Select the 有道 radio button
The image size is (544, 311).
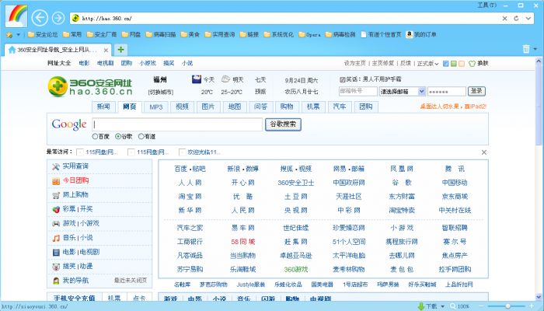(141, 136)
